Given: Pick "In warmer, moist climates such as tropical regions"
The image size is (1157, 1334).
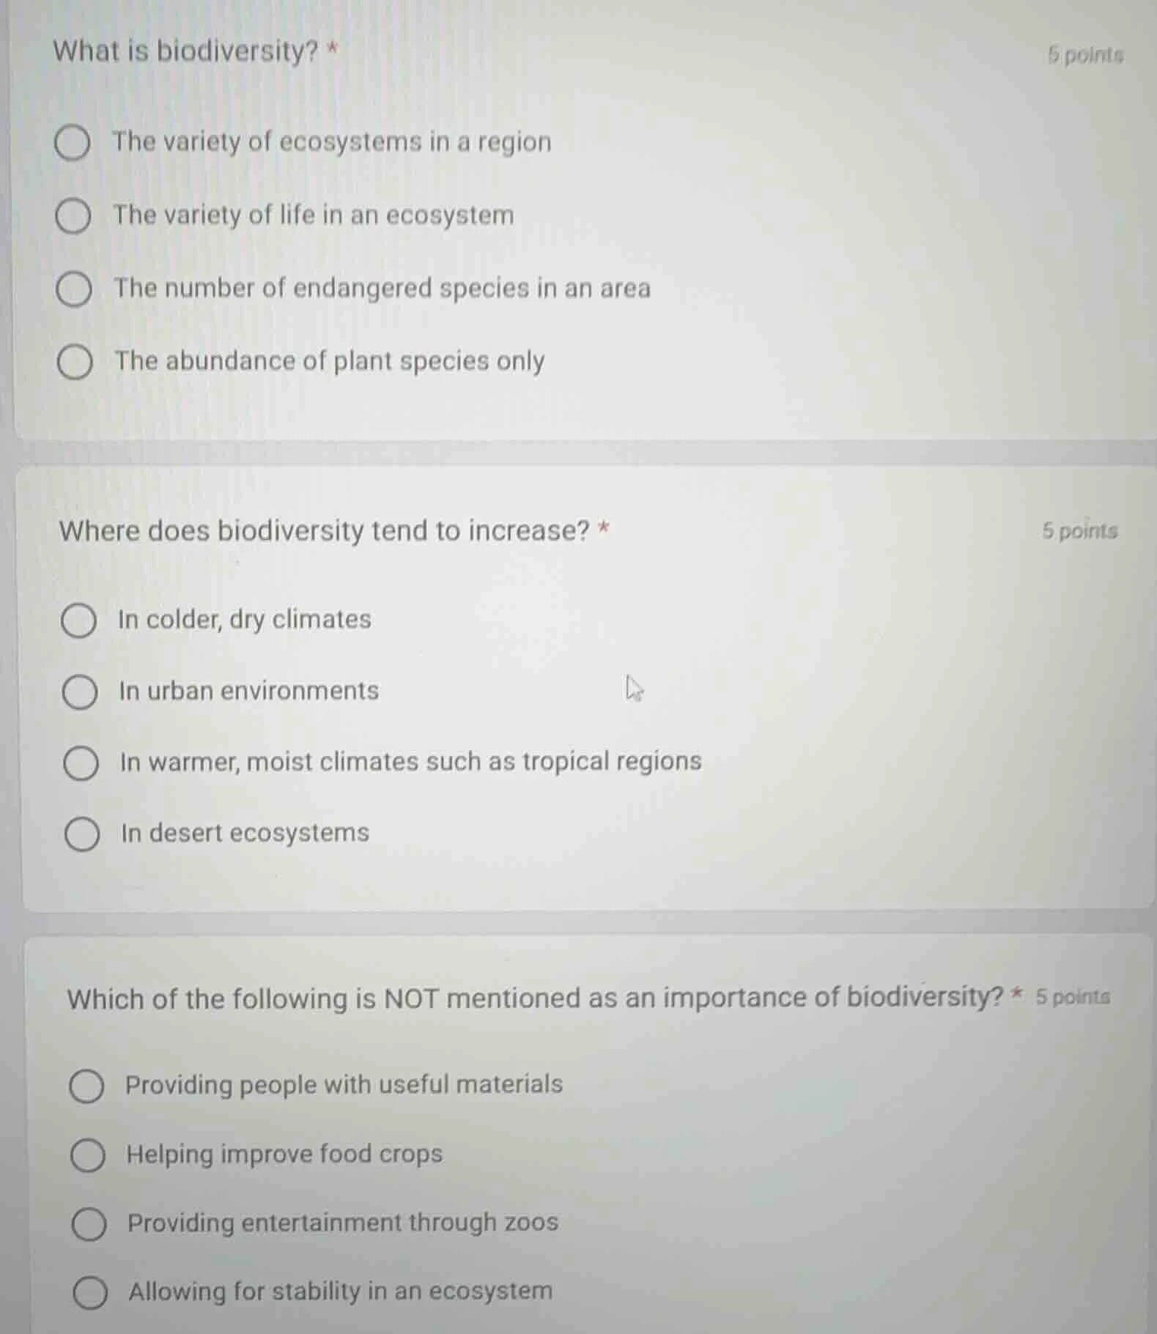Looking at the screenshot, I should click(x=80, y=764).
